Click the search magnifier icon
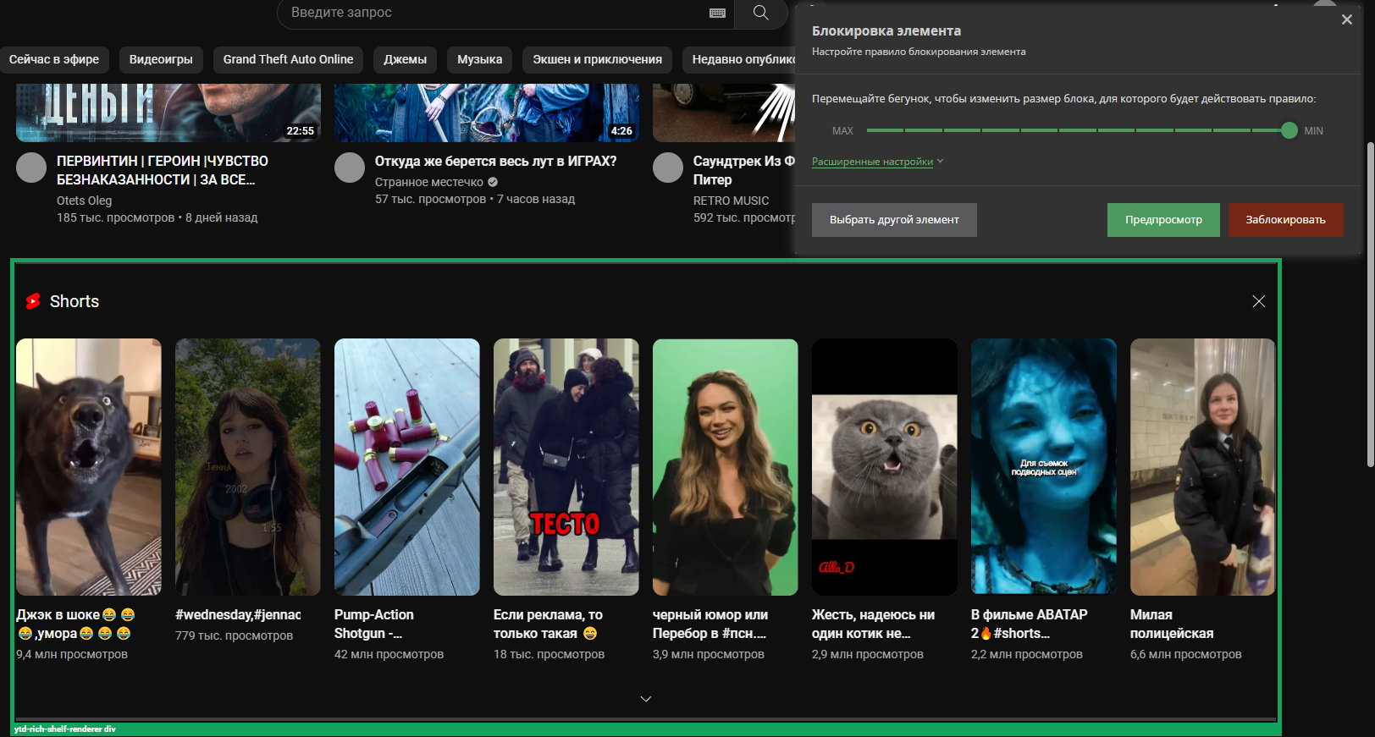The image size is (1375, 737). pos(760,13)
